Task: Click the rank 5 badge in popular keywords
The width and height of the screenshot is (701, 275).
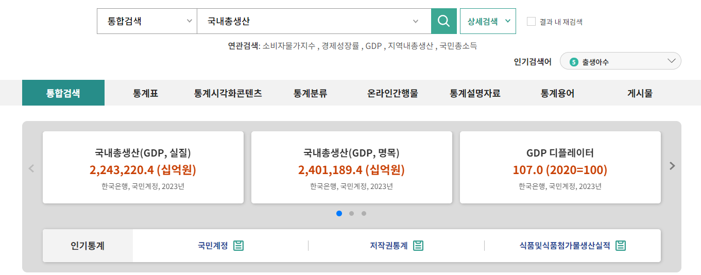Action: (574, 62)
